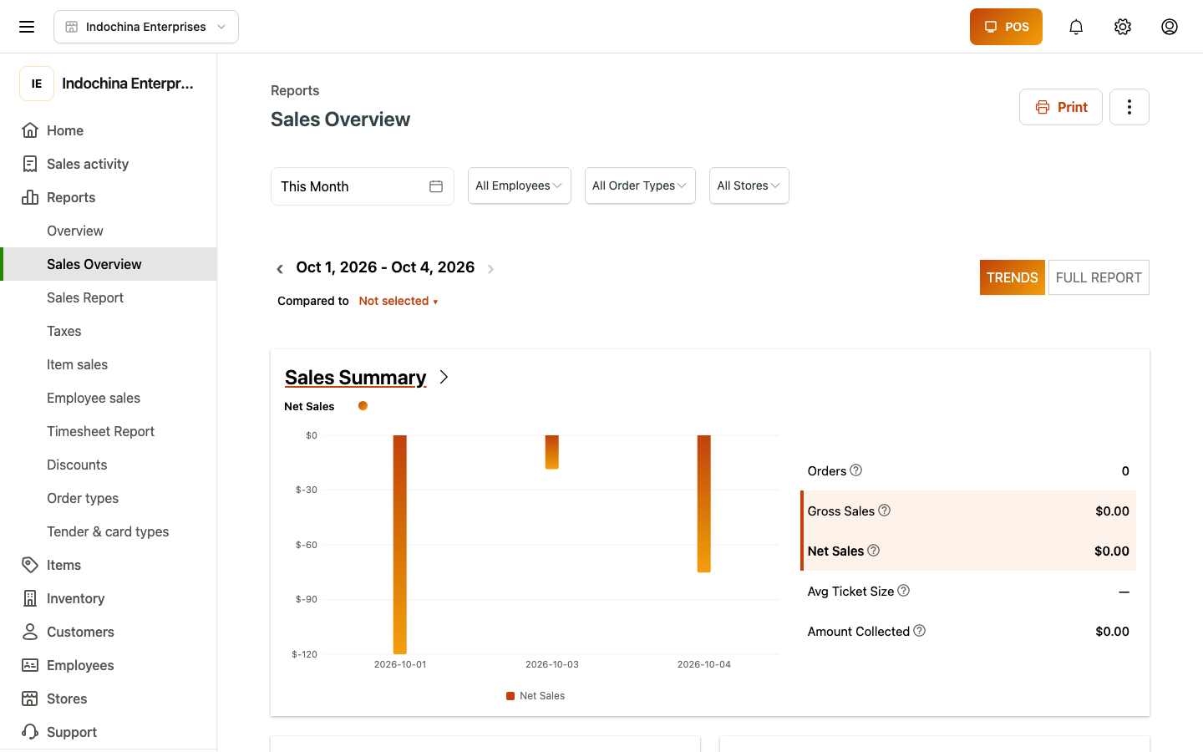Screen dimensions: 1203x752
Task: Go to next date range arrow
Action: coord(490,268)
